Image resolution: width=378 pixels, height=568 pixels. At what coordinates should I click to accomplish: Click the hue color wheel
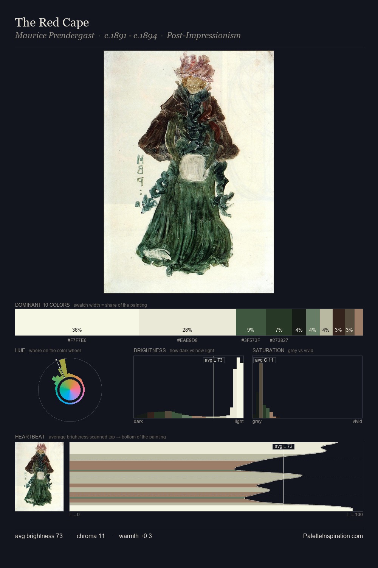click(x=70, y=390)
